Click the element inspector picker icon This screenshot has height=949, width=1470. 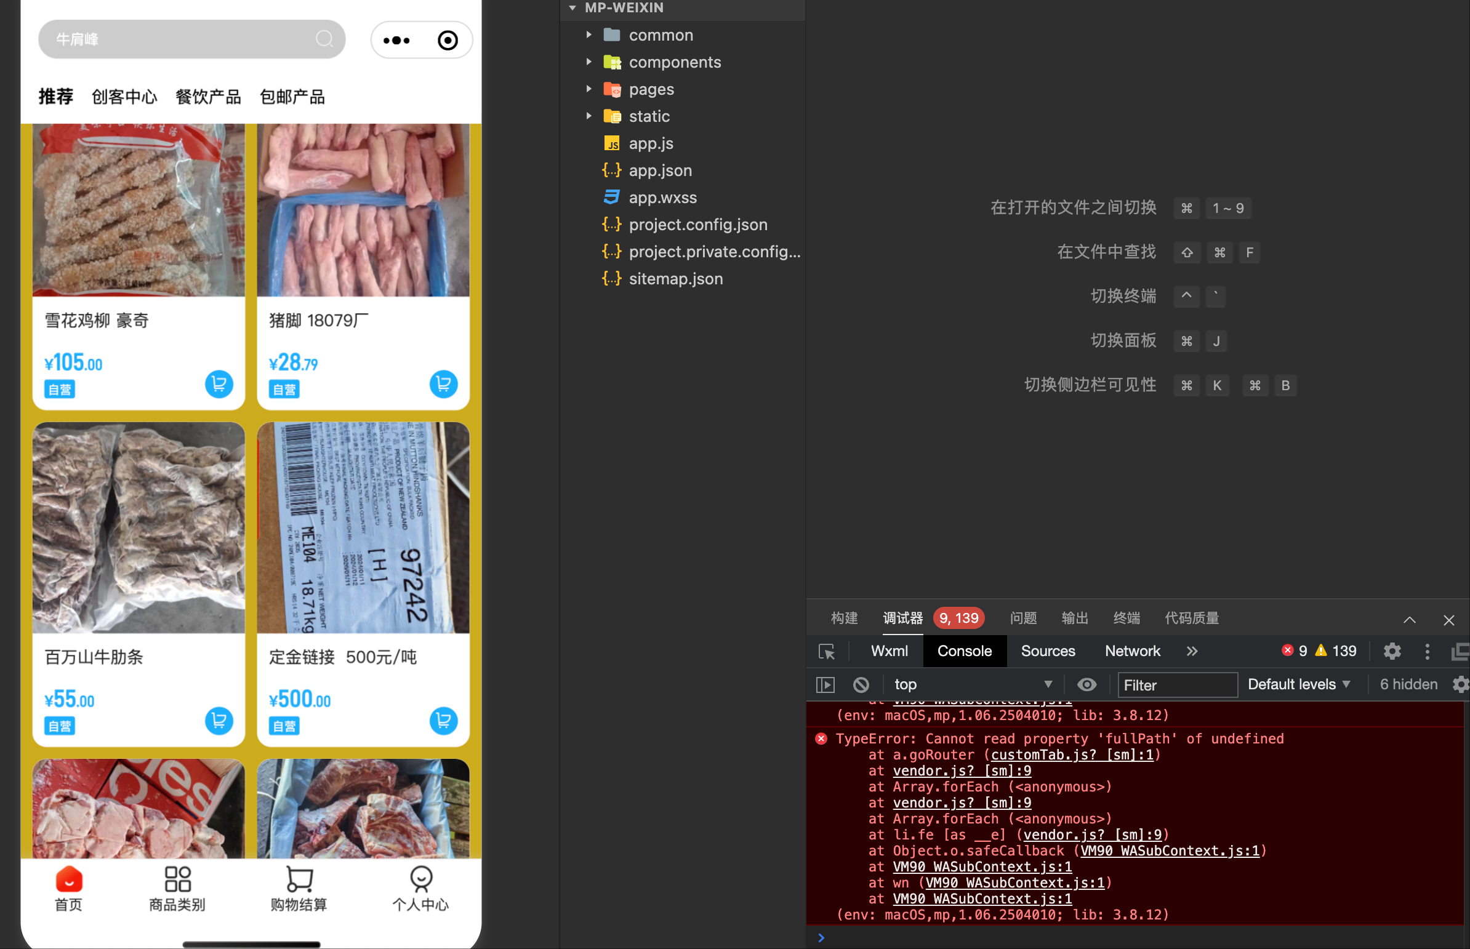pyautogui.click(x=827, y=651)
